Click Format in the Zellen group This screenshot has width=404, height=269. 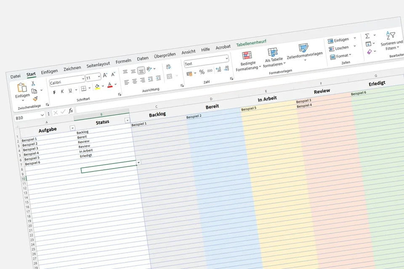[340, 56]
